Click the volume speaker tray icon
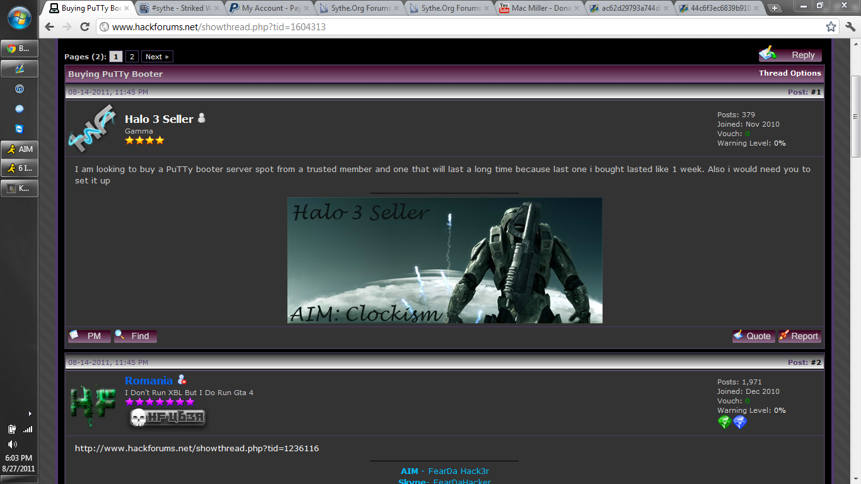The image size is (861, 484). point(12,444)
